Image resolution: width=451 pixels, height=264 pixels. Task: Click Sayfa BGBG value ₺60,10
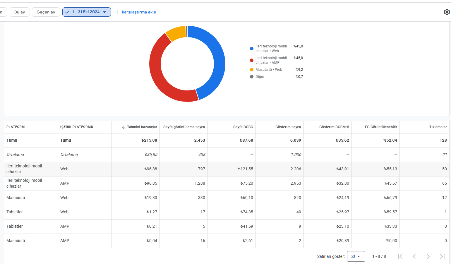point(247,198)
